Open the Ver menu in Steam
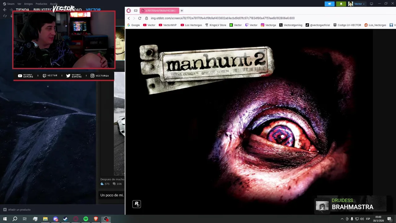The width and height of the screenshot is (396, 223). (19, 4)
